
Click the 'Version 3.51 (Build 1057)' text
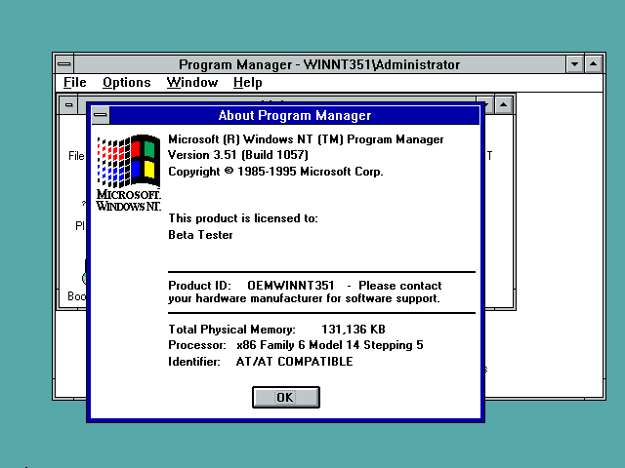point(238,155)
